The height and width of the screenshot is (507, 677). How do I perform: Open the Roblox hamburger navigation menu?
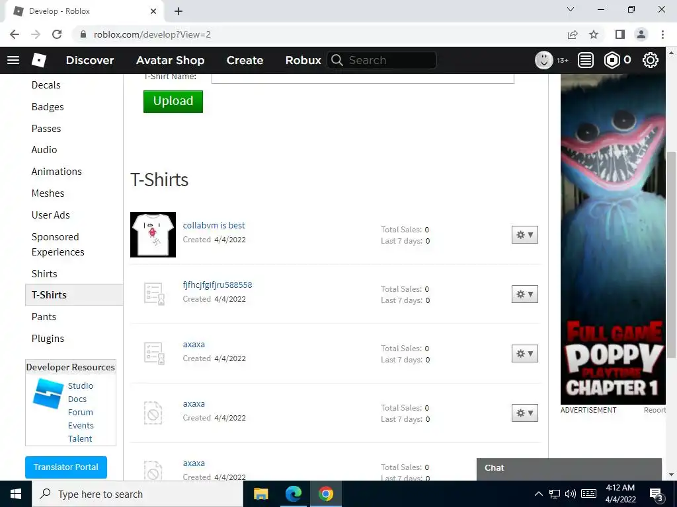pyautogui.click(x=13, y=60)
